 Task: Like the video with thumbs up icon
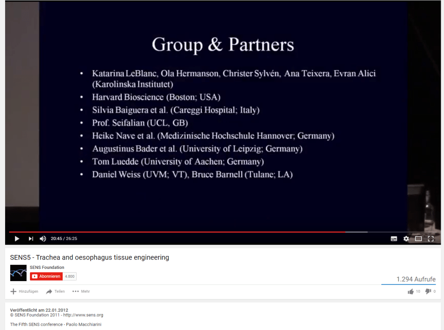(411, 291)
